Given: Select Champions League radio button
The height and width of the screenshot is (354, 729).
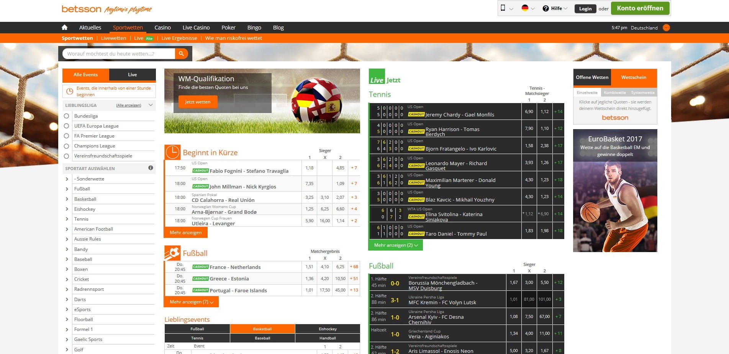Looking at the screenshot, I should click(66, 146).
